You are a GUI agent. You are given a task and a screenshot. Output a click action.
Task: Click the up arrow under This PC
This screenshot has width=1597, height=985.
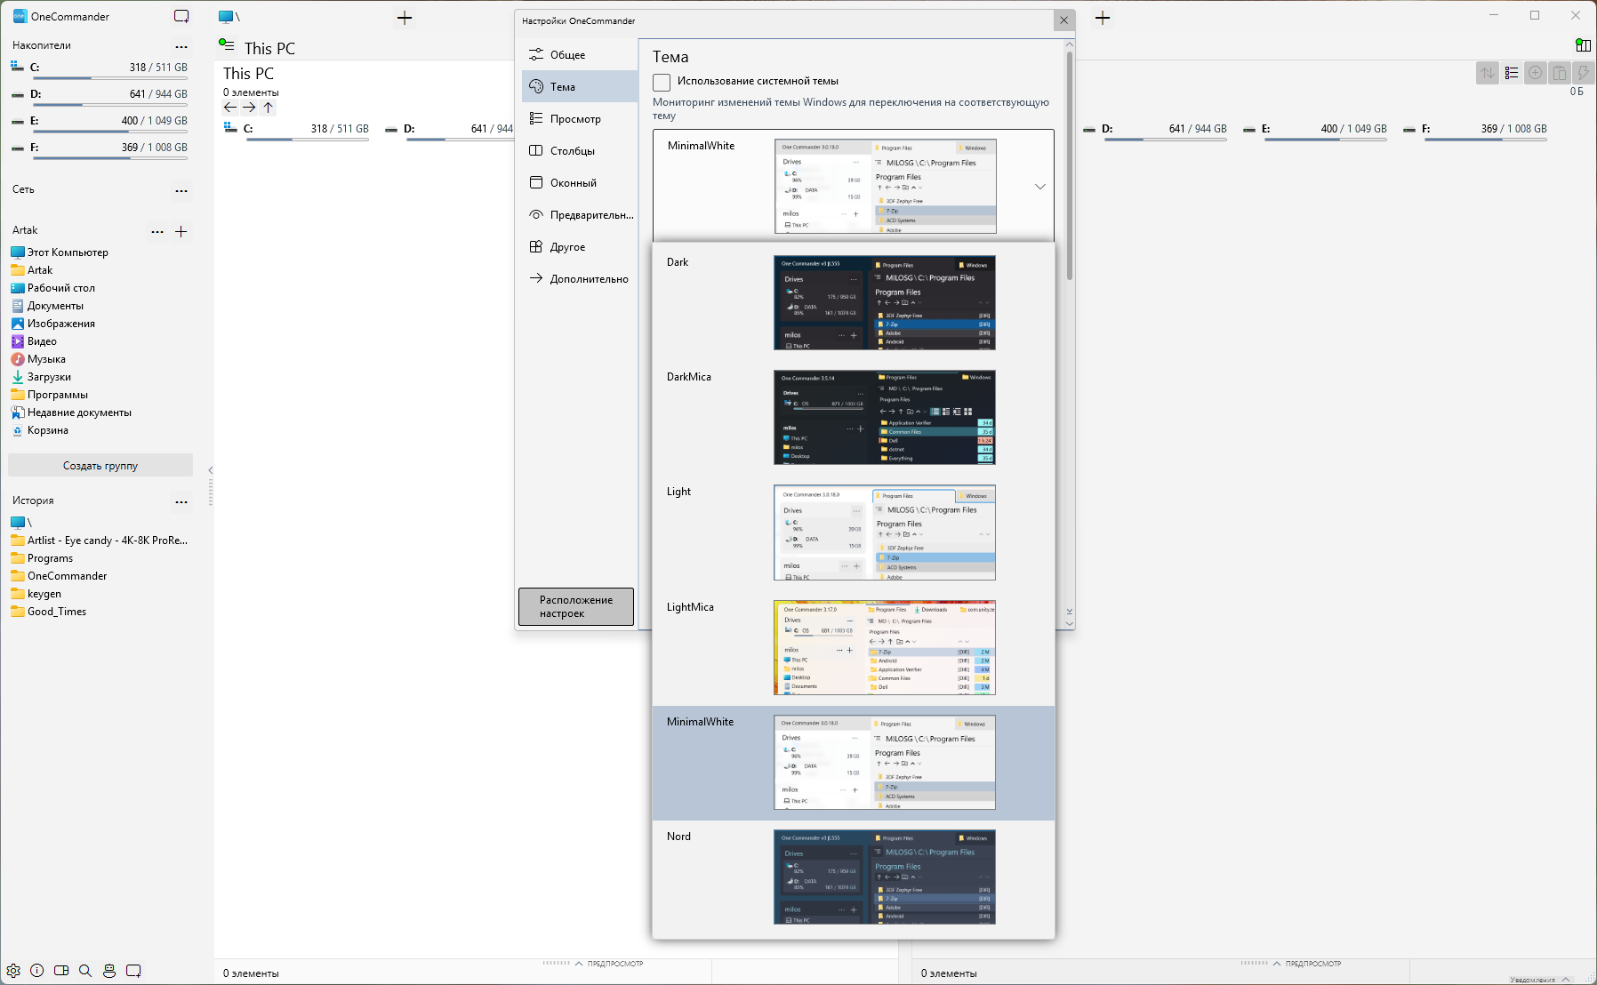[x=268, y=108]
